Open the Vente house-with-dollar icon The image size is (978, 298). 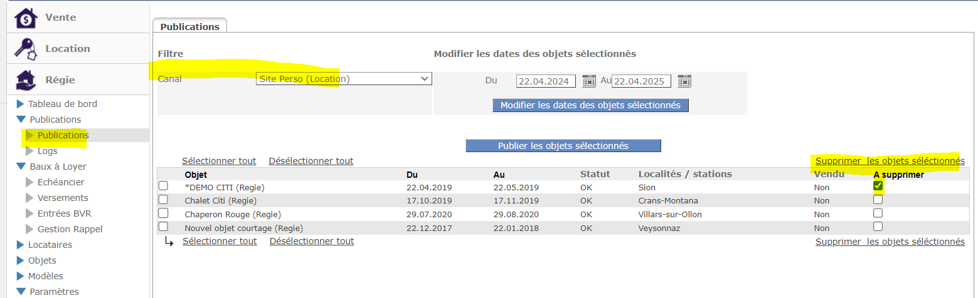pos(26,18)
